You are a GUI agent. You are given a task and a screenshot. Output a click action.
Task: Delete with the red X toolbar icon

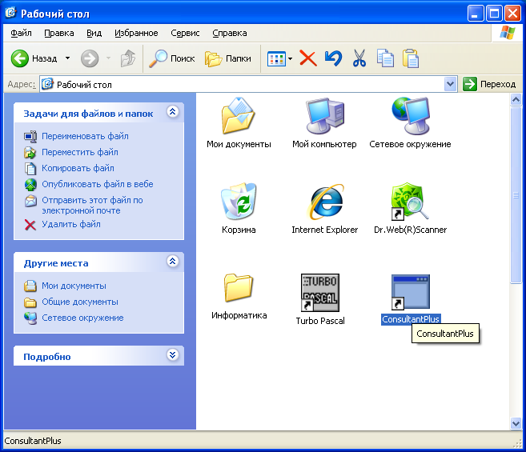click(308, 58)
